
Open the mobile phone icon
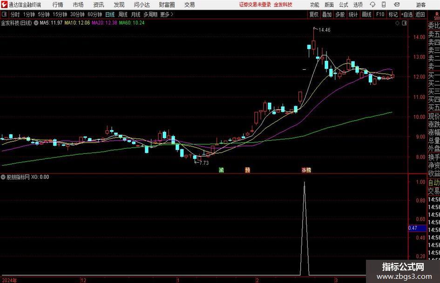[384, 5]
